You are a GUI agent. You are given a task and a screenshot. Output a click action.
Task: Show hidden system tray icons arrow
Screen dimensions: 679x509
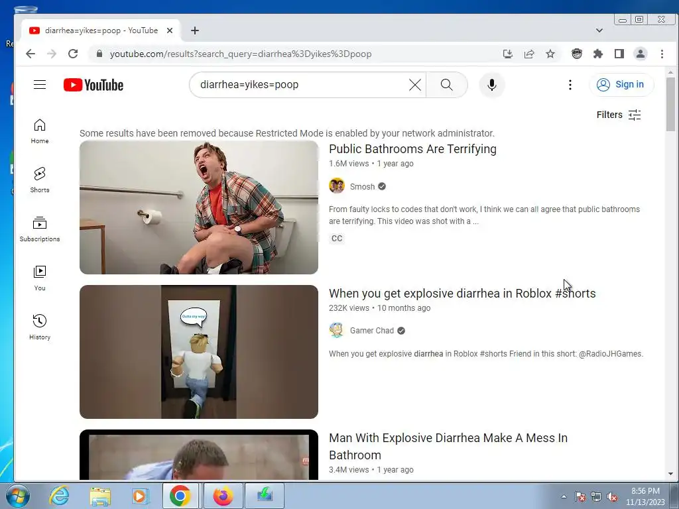(x=564, y=496)
